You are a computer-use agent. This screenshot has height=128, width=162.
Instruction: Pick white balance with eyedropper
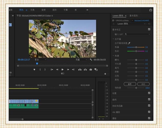click(129, 43)
